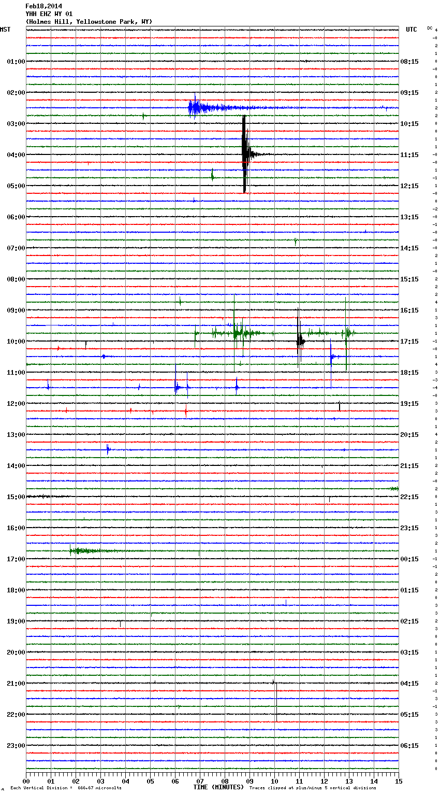Click the DC column header
The image size is (440, 795).
click(430, 27)
